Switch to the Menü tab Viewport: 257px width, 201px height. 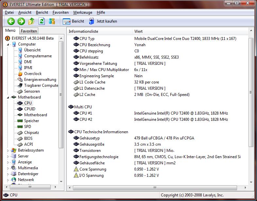click(x=10, y=30)
